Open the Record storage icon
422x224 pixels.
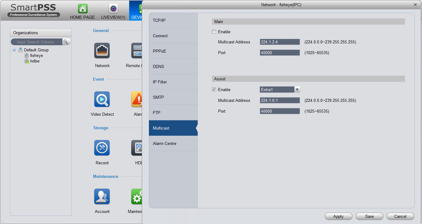click(x=102, y=148)
